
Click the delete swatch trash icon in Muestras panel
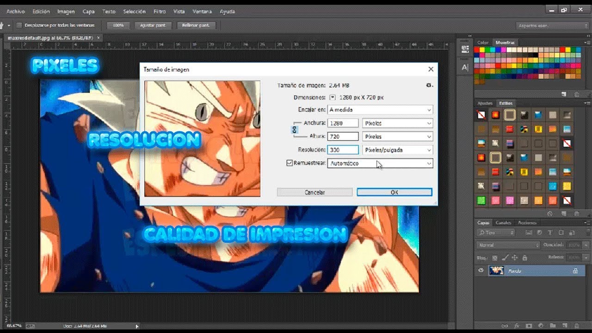tap(576, 94)
